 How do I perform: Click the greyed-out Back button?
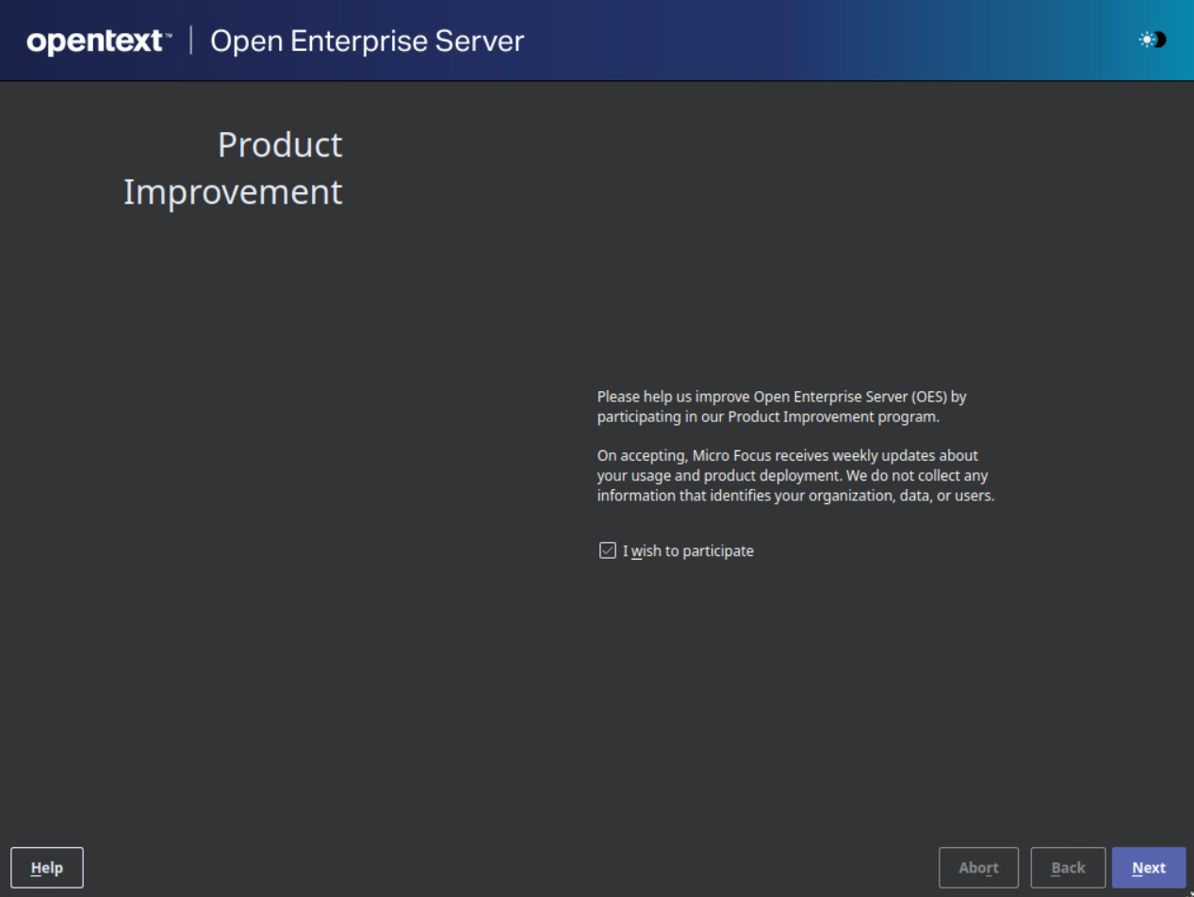click(1068, 868)
